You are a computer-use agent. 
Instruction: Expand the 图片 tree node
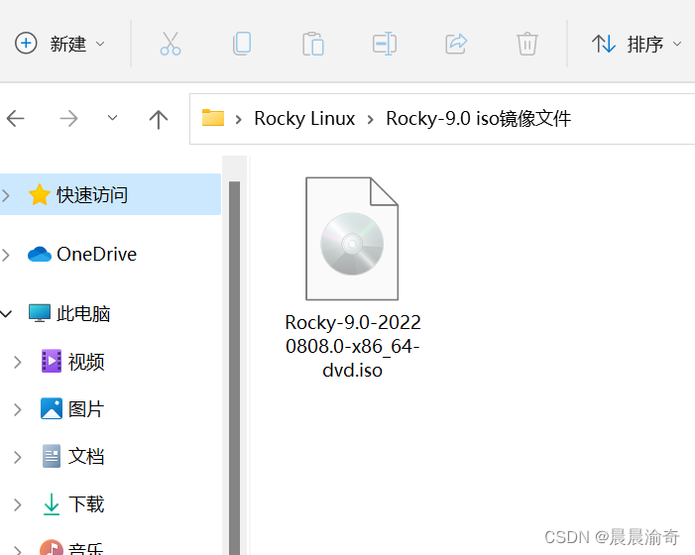click(17, 409)
